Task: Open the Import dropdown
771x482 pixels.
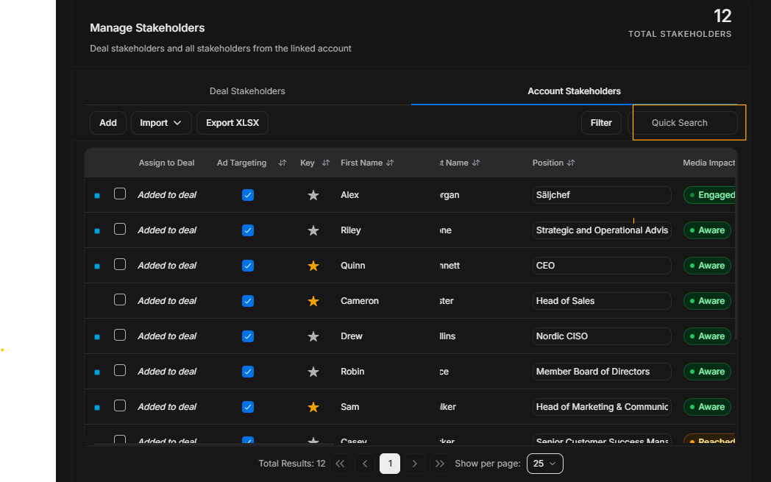Action: coord(161,123)
